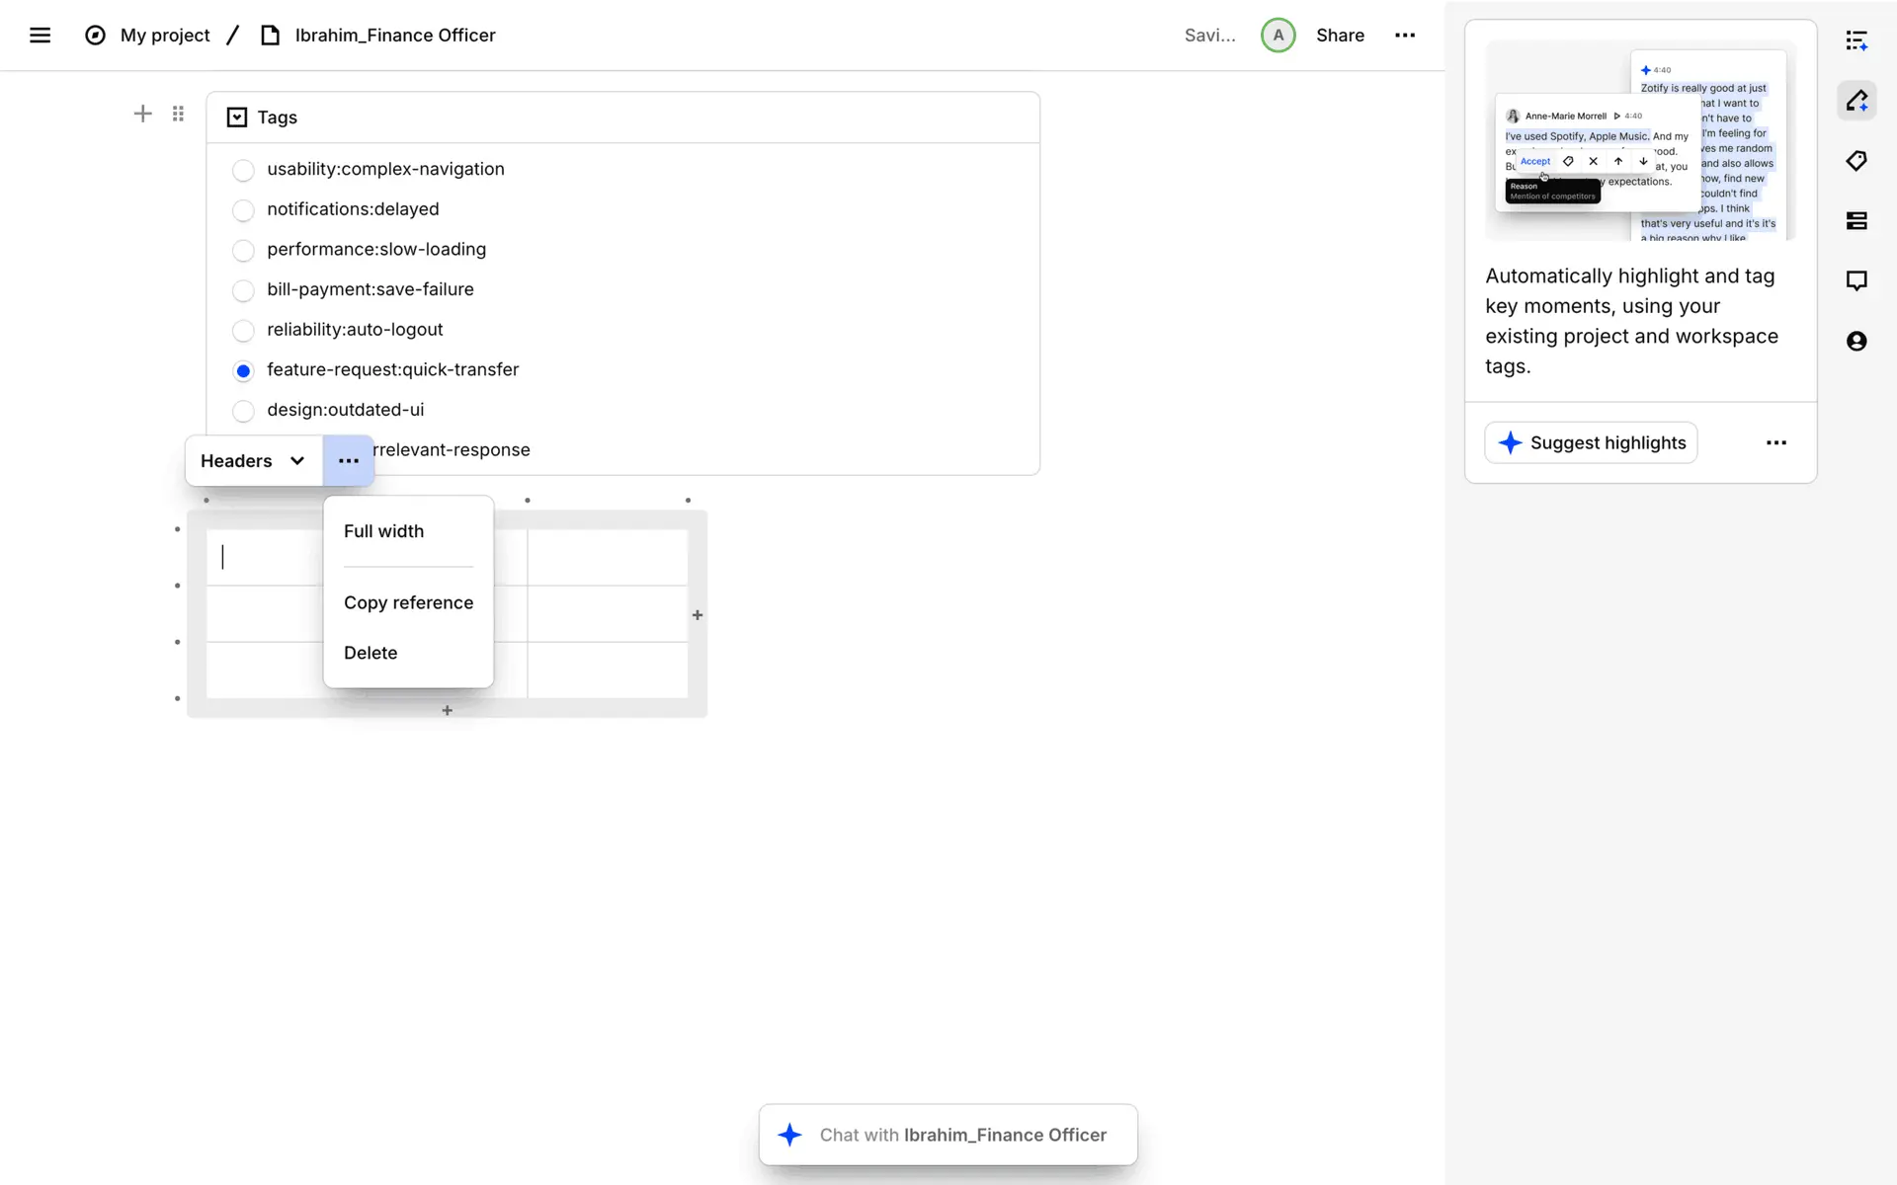The image size is (1897, 1185).
Task: Select Delete in the table menu
Action: click(x=371, y=653)
